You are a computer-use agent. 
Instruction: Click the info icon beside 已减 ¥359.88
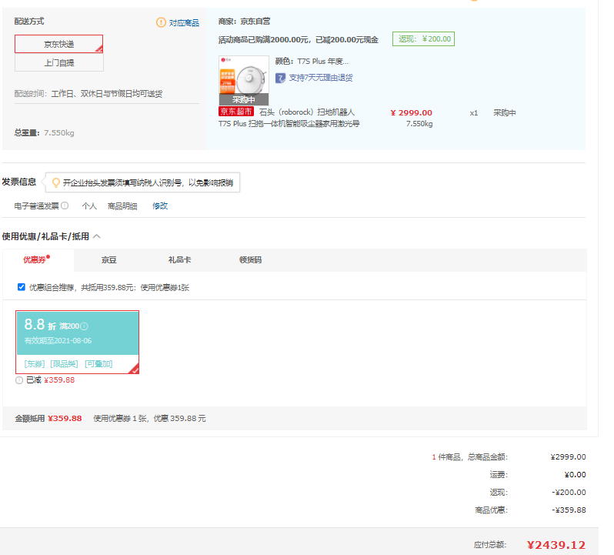(x=19, y=380)
